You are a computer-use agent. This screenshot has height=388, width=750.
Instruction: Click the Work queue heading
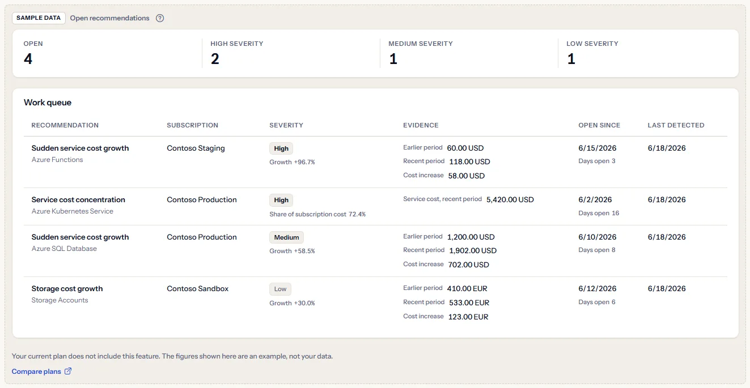coord(48,103)
